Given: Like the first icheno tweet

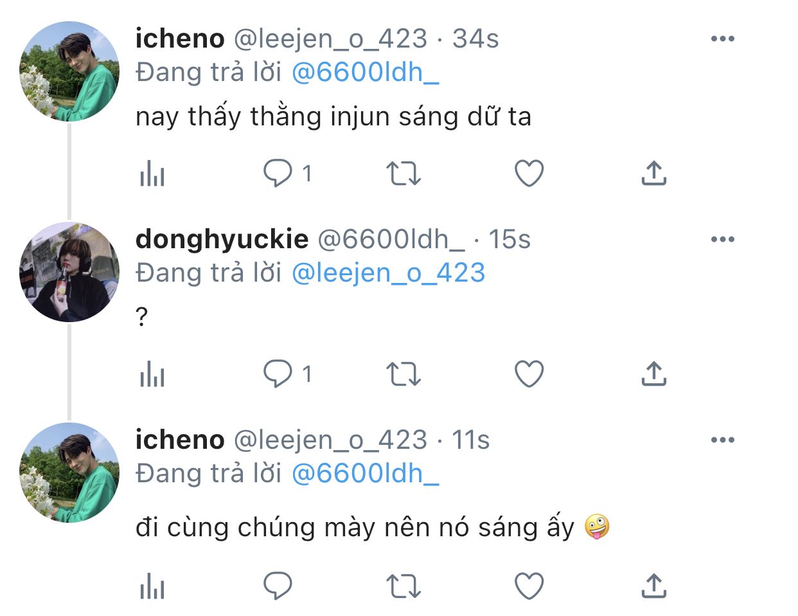Looking at the screenshot, I should pos(529,174).
